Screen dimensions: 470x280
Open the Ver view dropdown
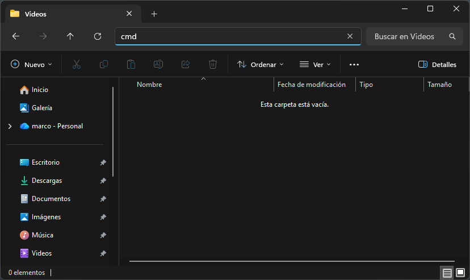(x=315, y=64)
